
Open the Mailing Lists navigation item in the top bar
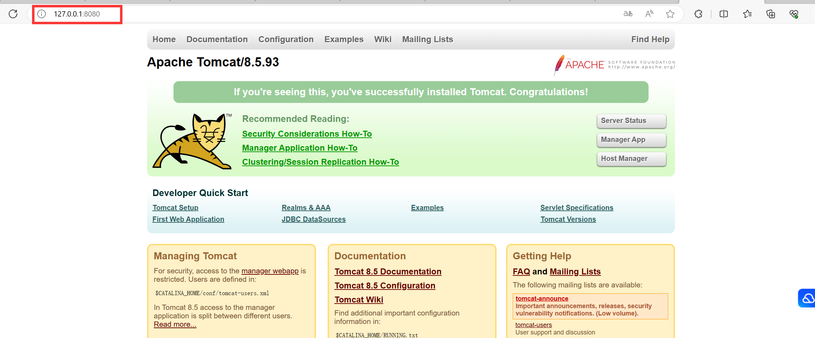[x=428, y=39]
